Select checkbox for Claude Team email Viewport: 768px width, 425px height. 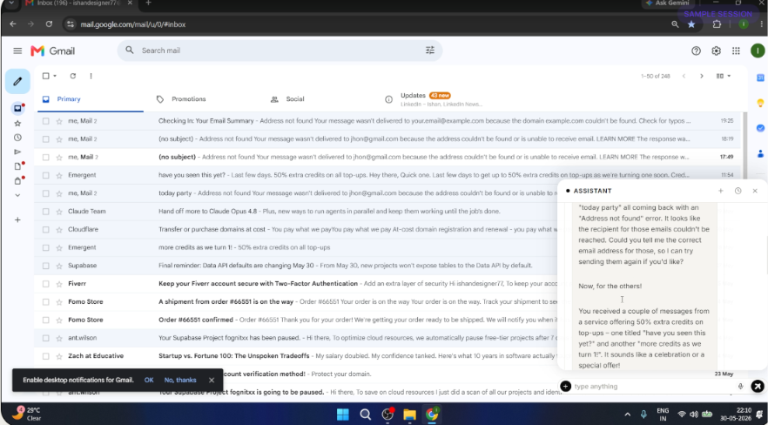(x=45, y=212)
